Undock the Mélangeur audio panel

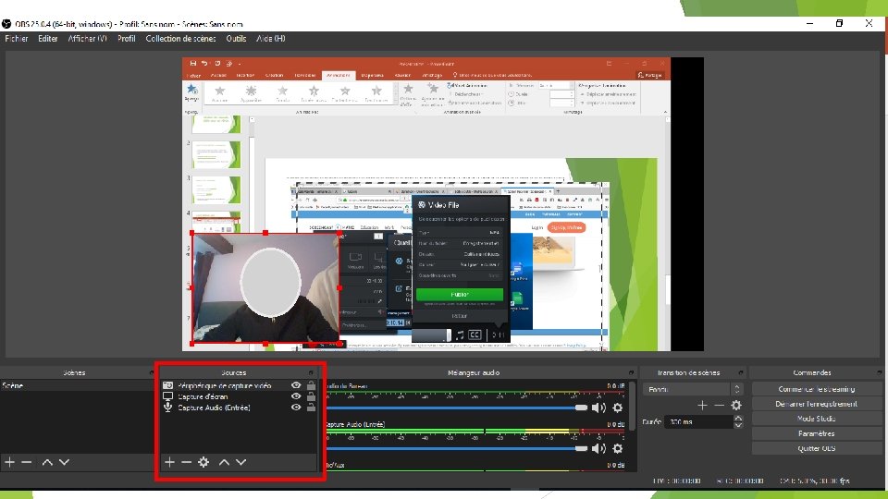631,372
